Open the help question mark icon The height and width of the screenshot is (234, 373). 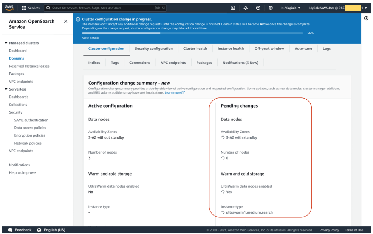point(258,8)
